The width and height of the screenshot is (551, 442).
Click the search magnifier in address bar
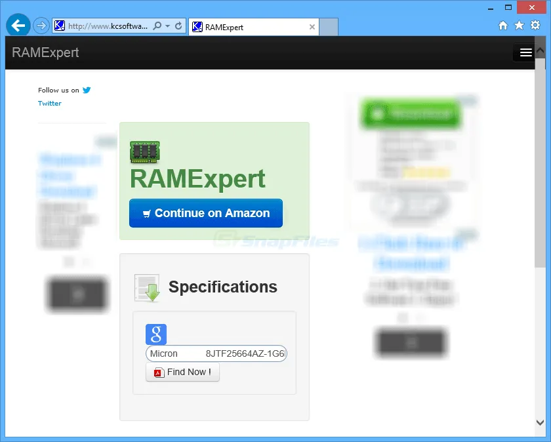coord(157,26)
